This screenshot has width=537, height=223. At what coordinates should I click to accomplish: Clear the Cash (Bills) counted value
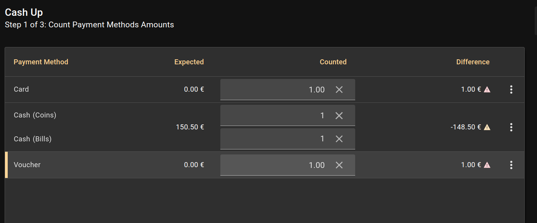tap(339, 139)
